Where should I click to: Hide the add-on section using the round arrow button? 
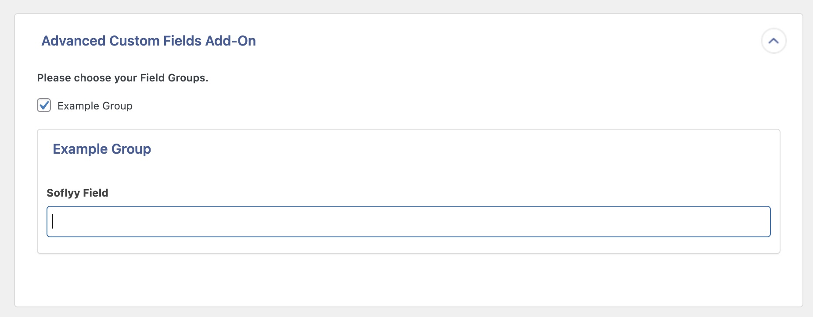pyautogui.click(x=773, y=41)
